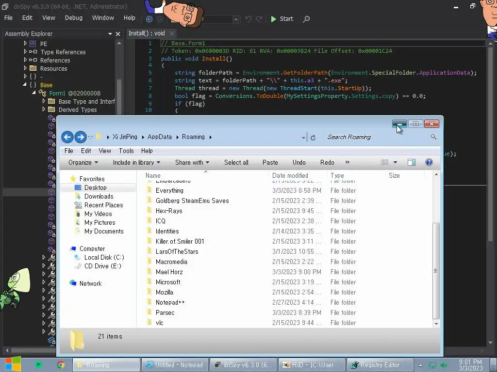This screenshot has width=497, height=372.
Task: Open dnSpy Edit menu
Action: click(27, 18)
